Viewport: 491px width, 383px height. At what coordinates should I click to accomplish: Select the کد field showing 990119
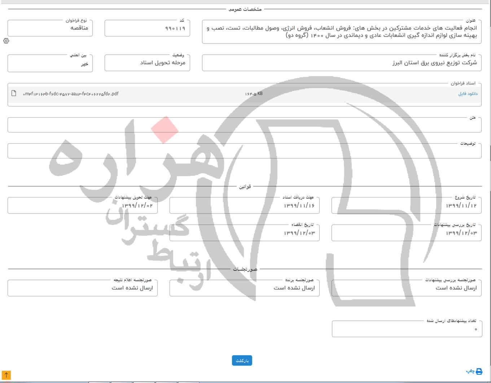click(147, 28)
